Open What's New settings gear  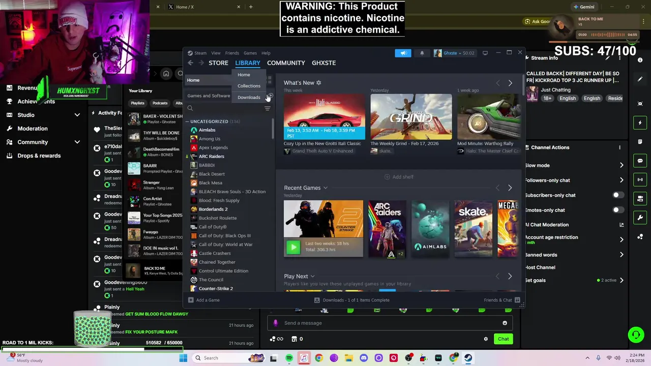click(x=319, y=83)
